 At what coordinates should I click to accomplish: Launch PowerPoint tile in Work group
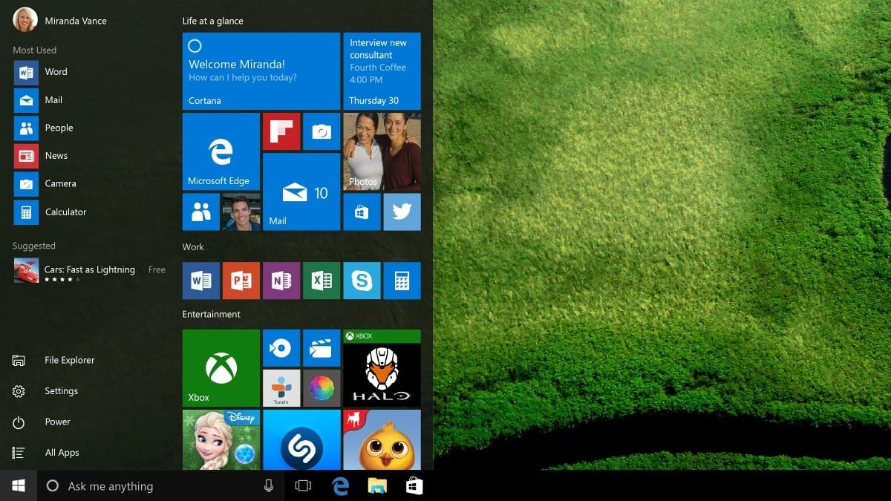[241, 281]
